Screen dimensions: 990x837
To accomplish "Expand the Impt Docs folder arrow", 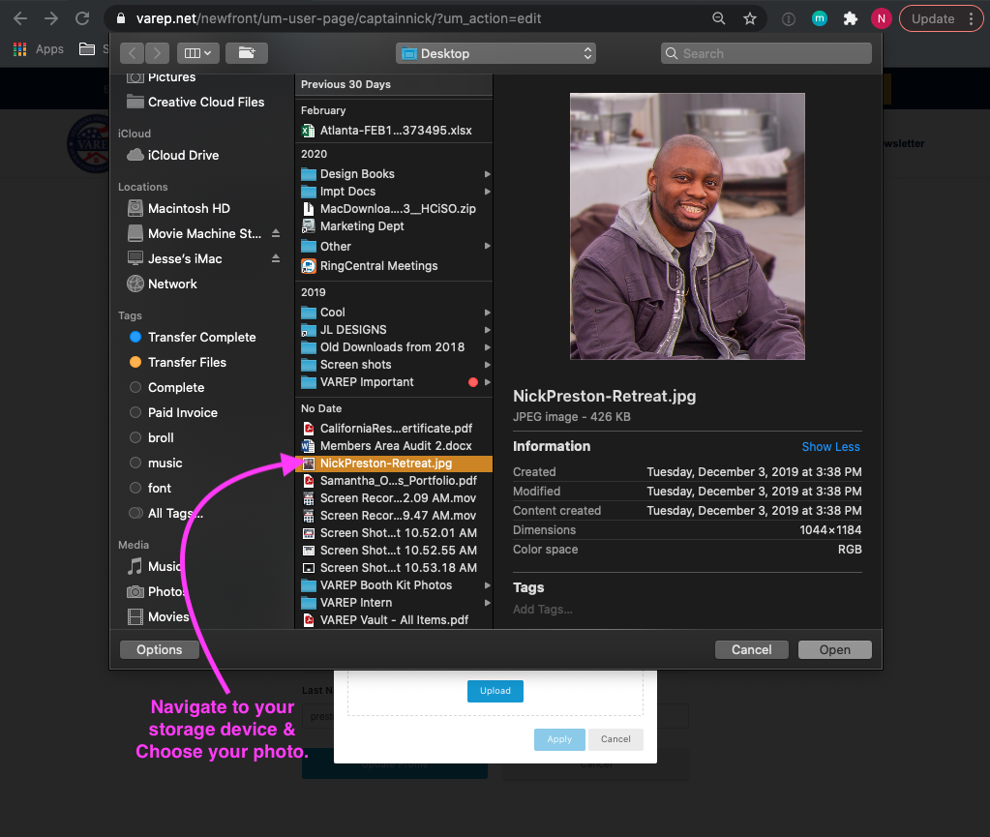I will pyautogui.click(x=488, y=192).
